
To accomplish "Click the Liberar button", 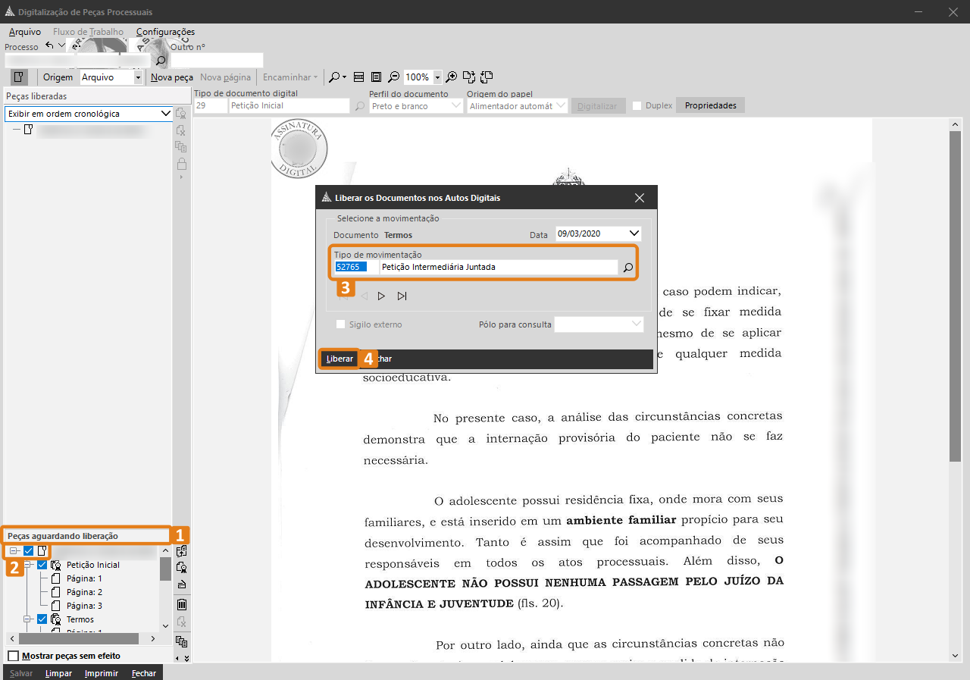I will [x=339, y=359].
